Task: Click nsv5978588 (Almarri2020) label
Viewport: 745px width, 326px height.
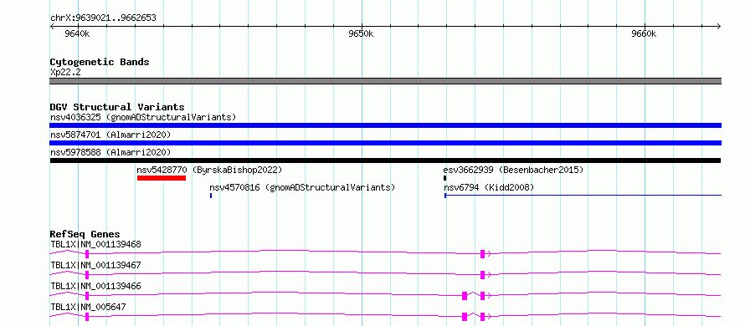Action: pos(110,152)
